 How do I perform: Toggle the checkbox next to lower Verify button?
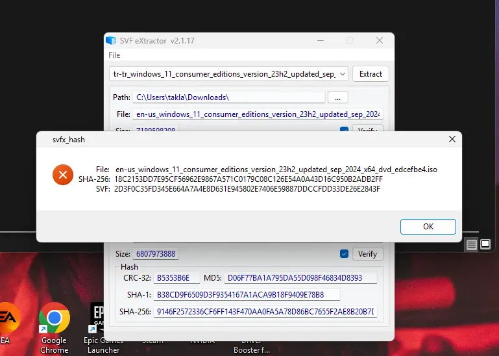[x=344, y=254]
